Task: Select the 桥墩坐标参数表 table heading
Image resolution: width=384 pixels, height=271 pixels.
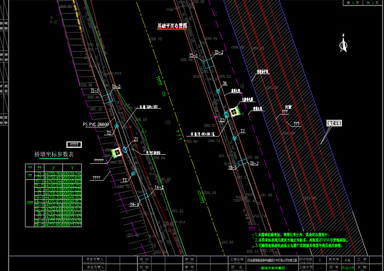Action: 54,154
